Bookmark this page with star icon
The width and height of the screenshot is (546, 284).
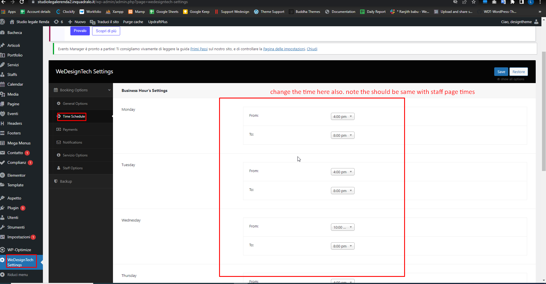474,2
